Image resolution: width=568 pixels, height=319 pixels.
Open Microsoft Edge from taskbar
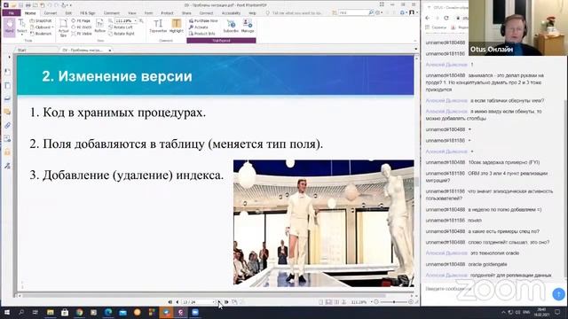coord(108,312)
